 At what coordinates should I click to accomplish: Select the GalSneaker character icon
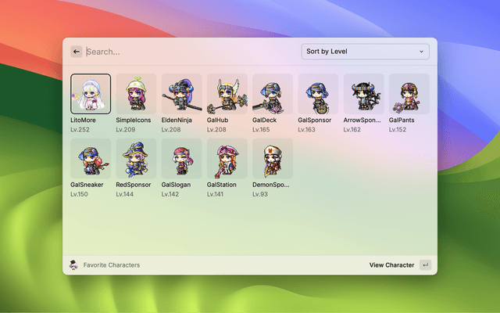click(91, 160)
